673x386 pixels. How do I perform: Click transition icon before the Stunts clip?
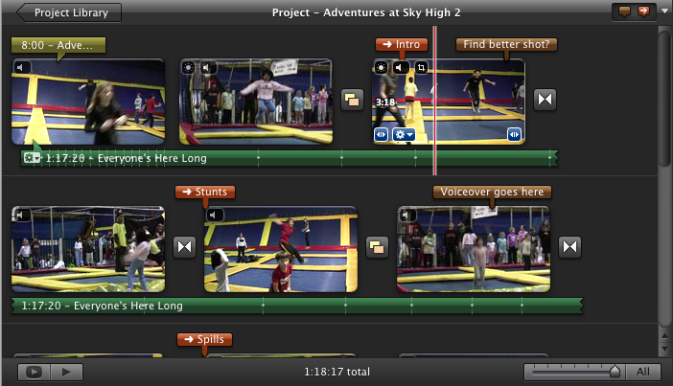pyautogui.click(x=184, y=247)
